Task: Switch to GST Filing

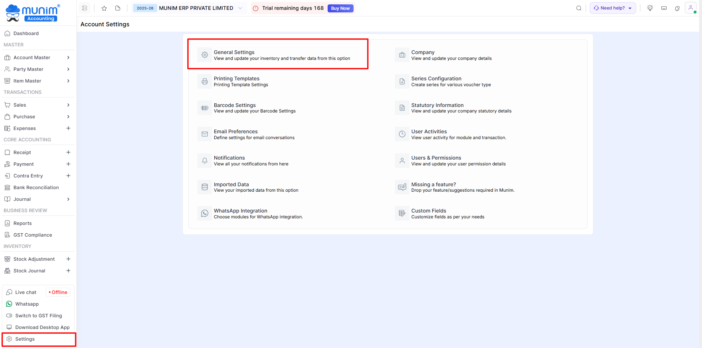Action: click(38, 316)
